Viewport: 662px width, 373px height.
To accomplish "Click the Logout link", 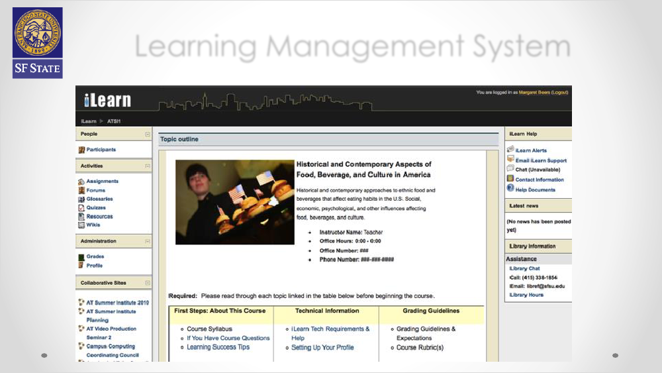I will point(560,92).
